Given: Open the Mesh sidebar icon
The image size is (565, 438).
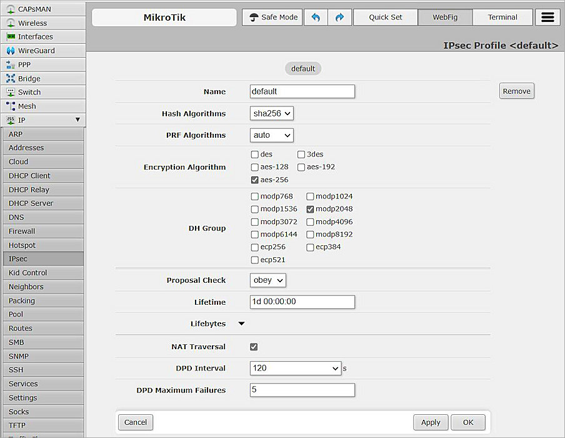Looking at the screenshot, I should coord(11,106).
